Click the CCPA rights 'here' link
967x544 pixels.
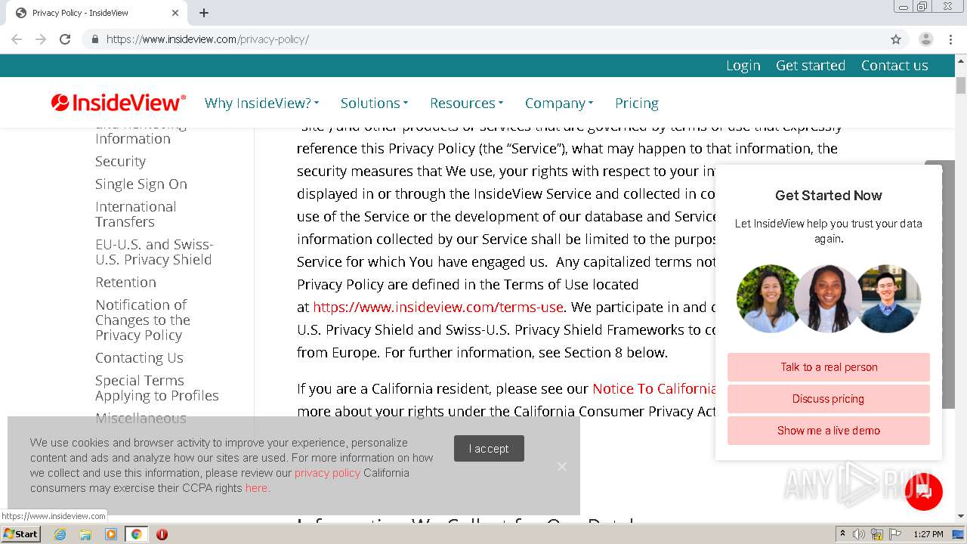256,488
